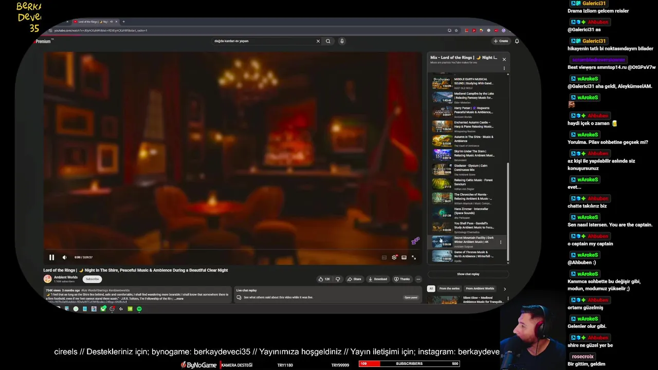Like the video with 12K likes
The height and width of the screenshot is (370, 658).
point(324,279)
